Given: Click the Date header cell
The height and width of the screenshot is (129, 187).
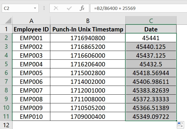Looking at the screenshot, I should (151, 29).
